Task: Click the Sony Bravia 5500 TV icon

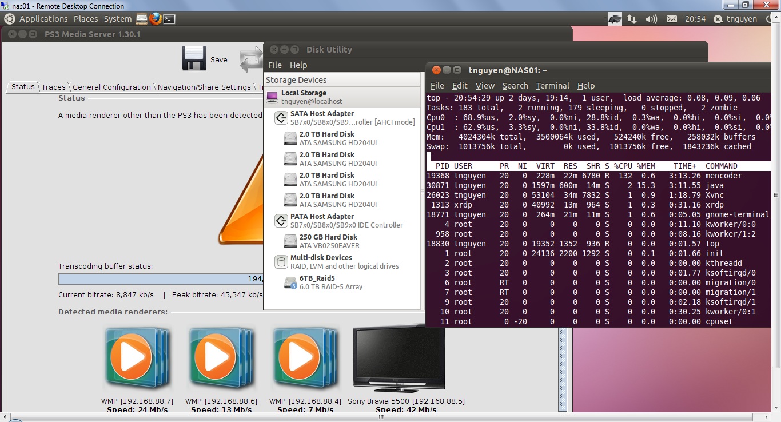Action: [x=399, y=359]
